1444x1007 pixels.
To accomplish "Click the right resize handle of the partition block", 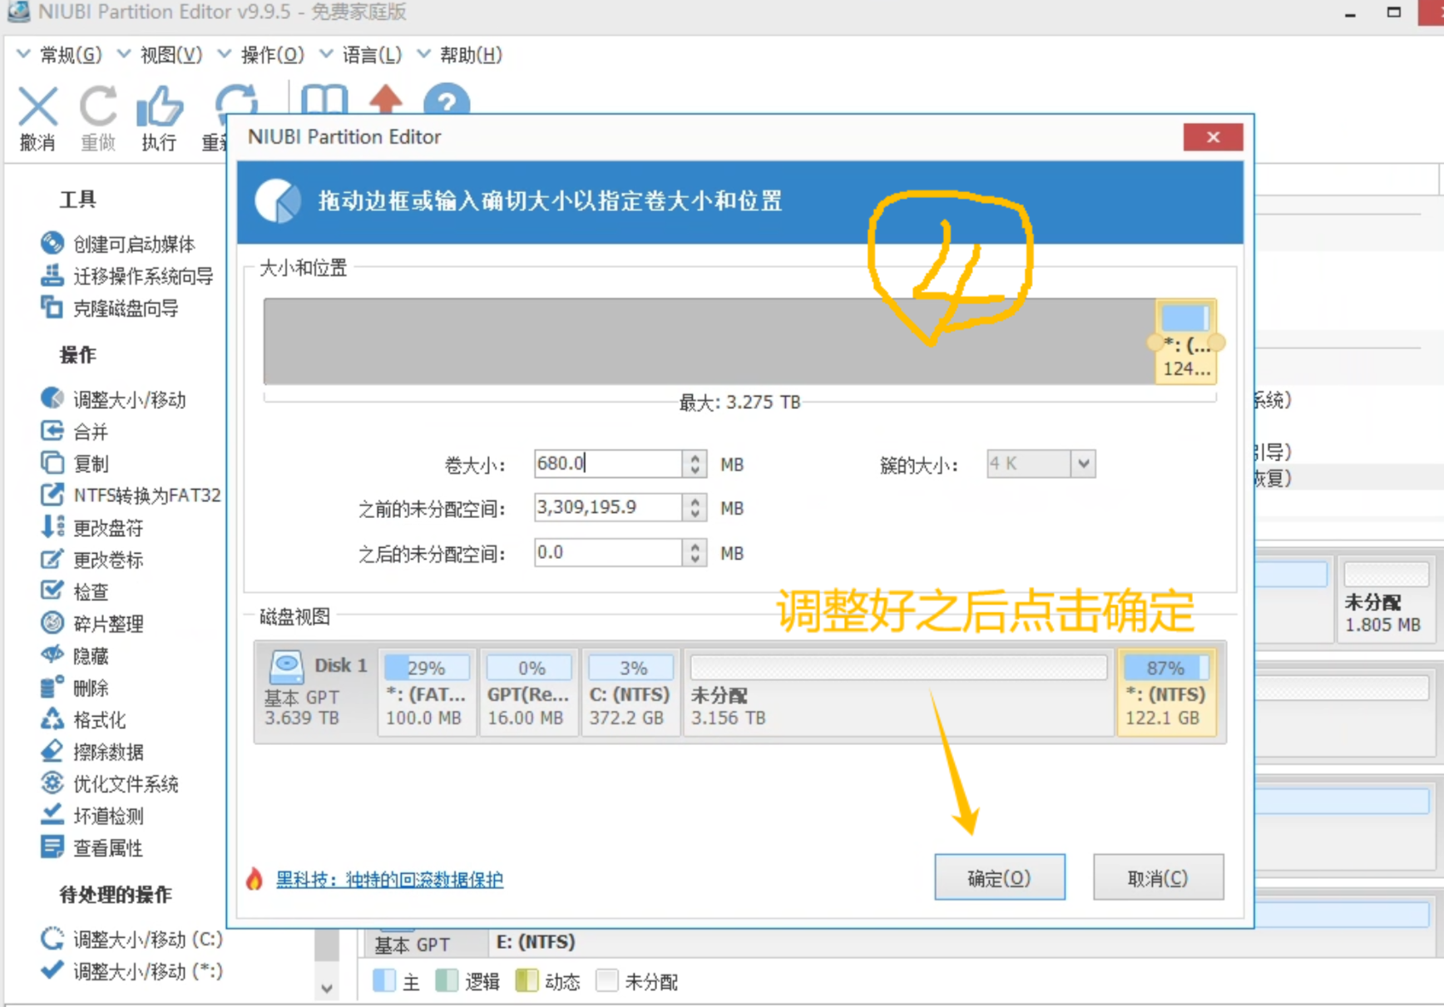I will pos(1216,342).
